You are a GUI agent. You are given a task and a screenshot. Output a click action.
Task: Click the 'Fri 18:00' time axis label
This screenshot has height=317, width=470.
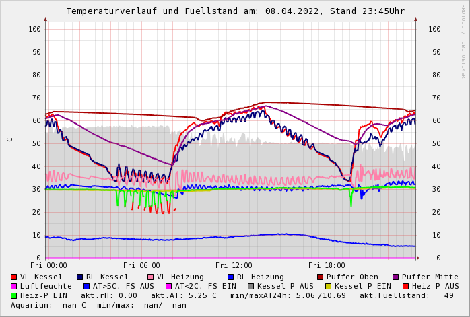327,265
